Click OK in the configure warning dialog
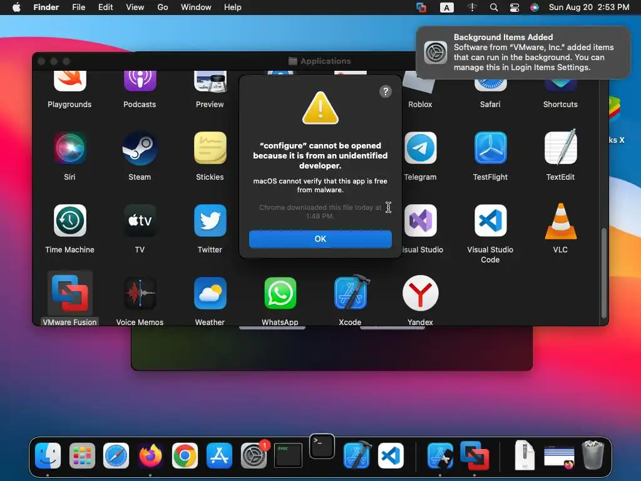Screen dimensions: 641x481 pos(320,239)
